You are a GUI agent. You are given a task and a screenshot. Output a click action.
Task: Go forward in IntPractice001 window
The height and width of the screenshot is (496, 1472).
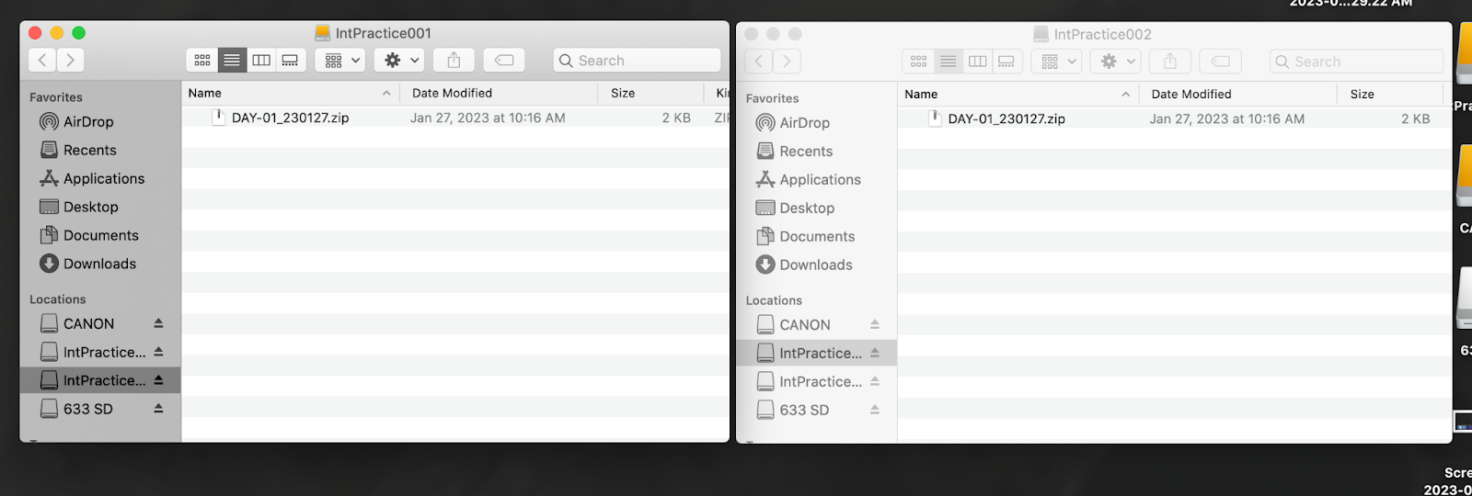(71, 61)
